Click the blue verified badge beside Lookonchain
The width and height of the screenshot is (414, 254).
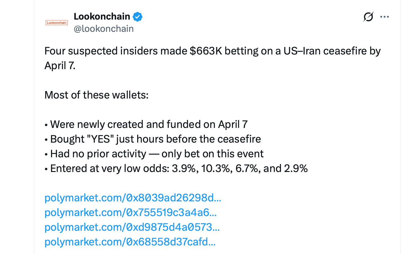tap(137, 17)
